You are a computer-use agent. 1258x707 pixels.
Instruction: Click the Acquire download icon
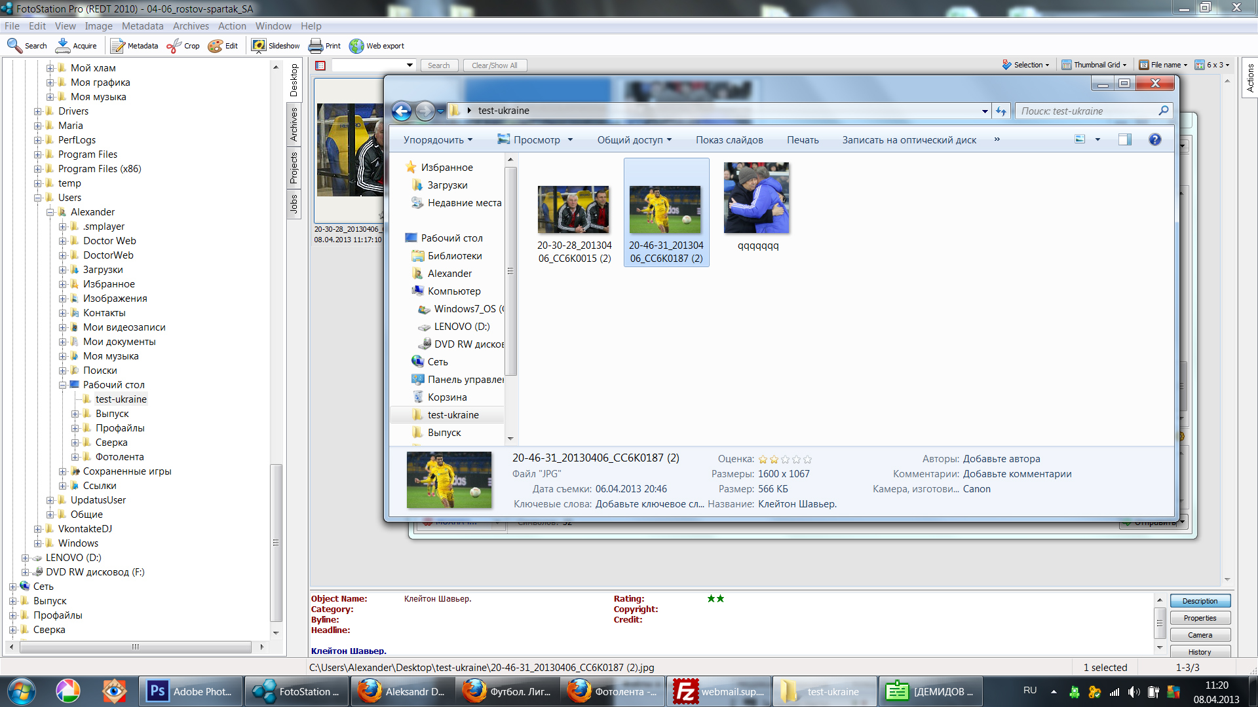click(x=63, y=45)
